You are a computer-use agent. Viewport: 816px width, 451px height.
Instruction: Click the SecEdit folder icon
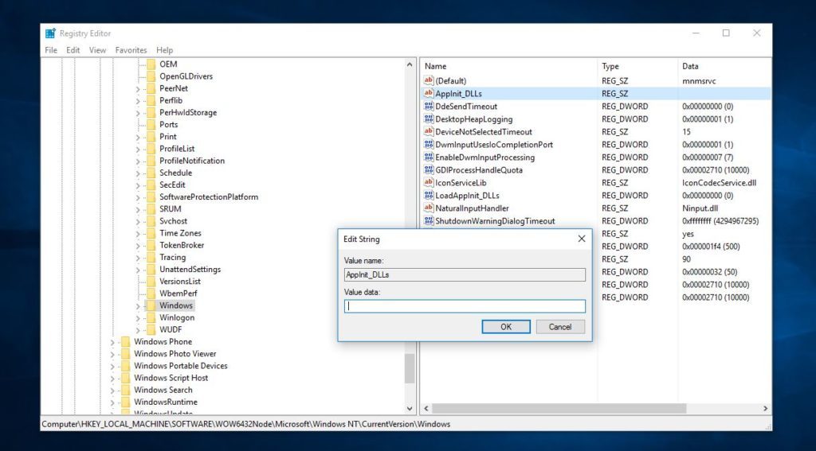pyautogui.click(x=151, y=185)
